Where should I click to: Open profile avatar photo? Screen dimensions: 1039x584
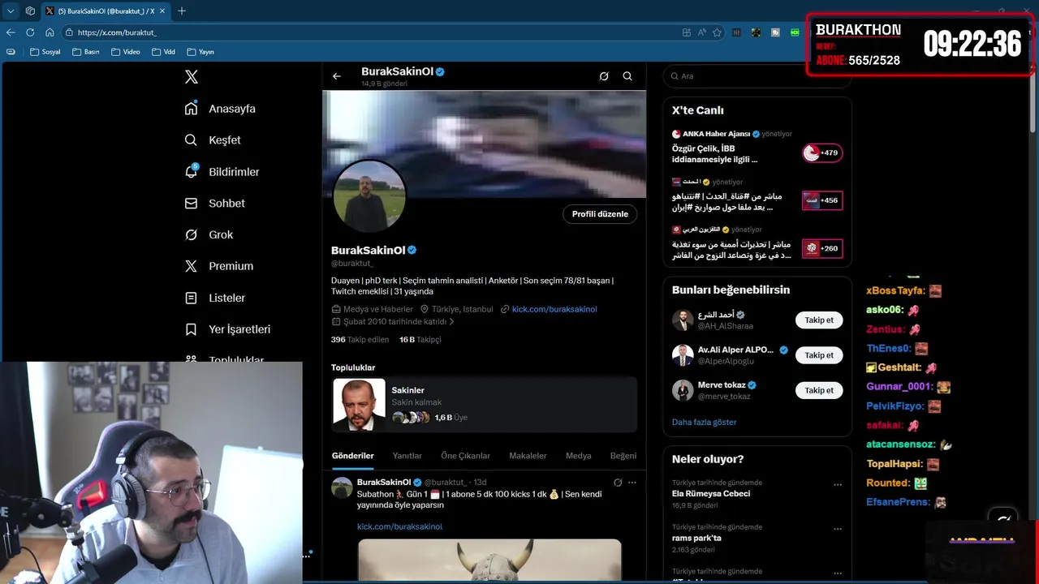tap(369, 195)
